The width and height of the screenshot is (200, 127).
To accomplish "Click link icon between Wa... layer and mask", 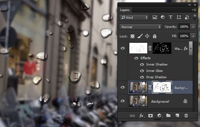I will [150, 48].
